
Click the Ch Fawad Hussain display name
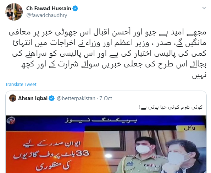click(49, 9)
